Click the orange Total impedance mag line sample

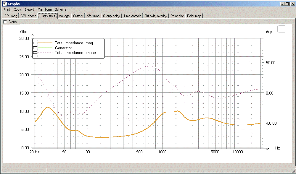point(45,43)
